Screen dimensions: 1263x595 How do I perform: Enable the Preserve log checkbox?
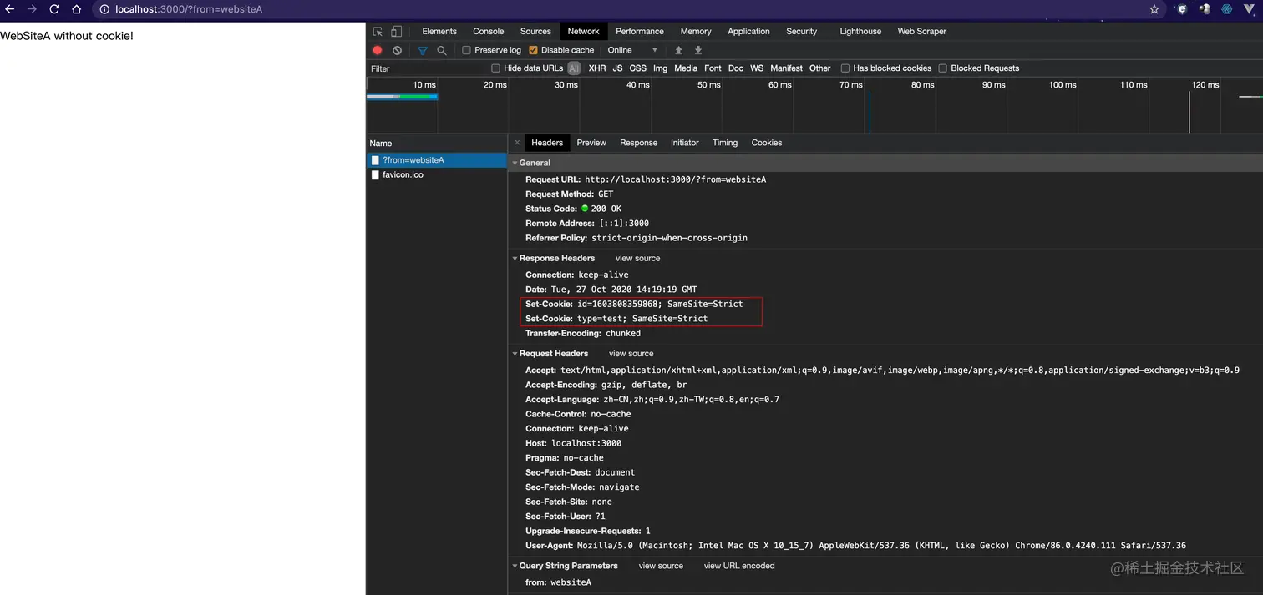tap(466, 50)
